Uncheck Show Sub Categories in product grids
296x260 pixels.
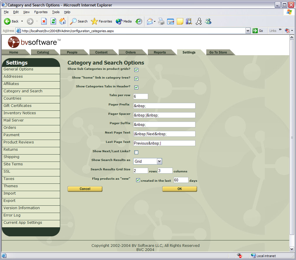136,70
